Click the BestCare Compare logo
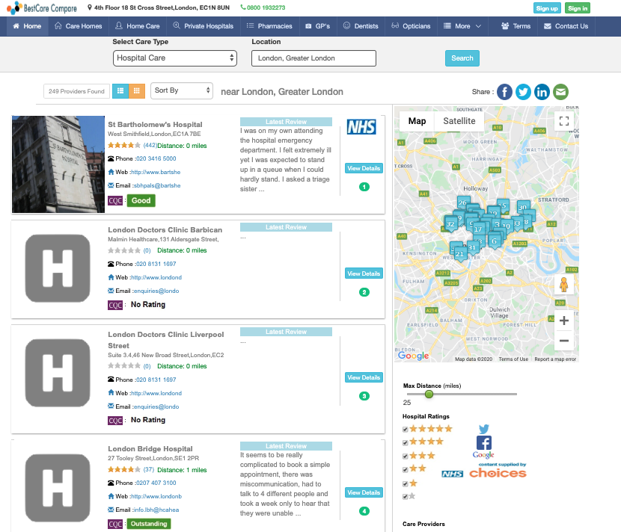The height and width of the screenshot is (532, 621). coord(42,8)
